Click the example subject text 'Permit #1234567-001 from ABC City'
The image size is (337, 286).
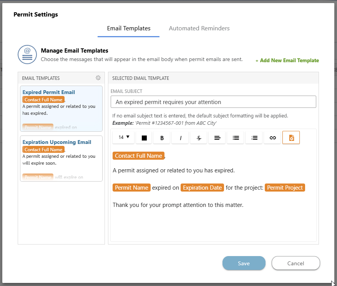pos(176,123)
